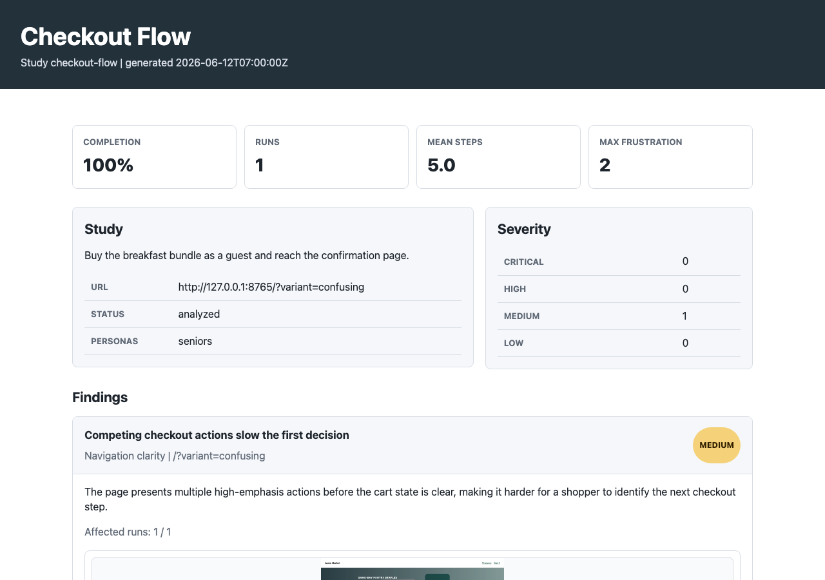Click the Mean Steps value 5.0

(442, 166)
